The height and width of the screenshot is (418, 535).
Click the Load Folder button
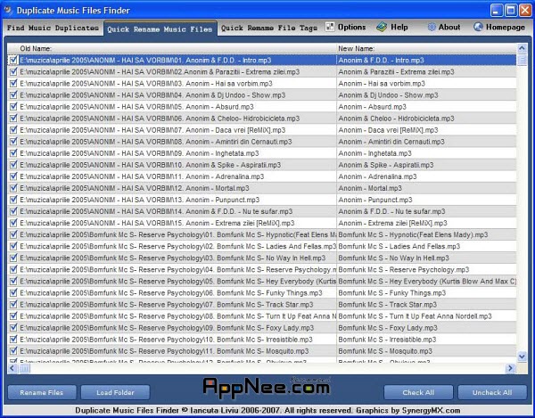point(115,392)
